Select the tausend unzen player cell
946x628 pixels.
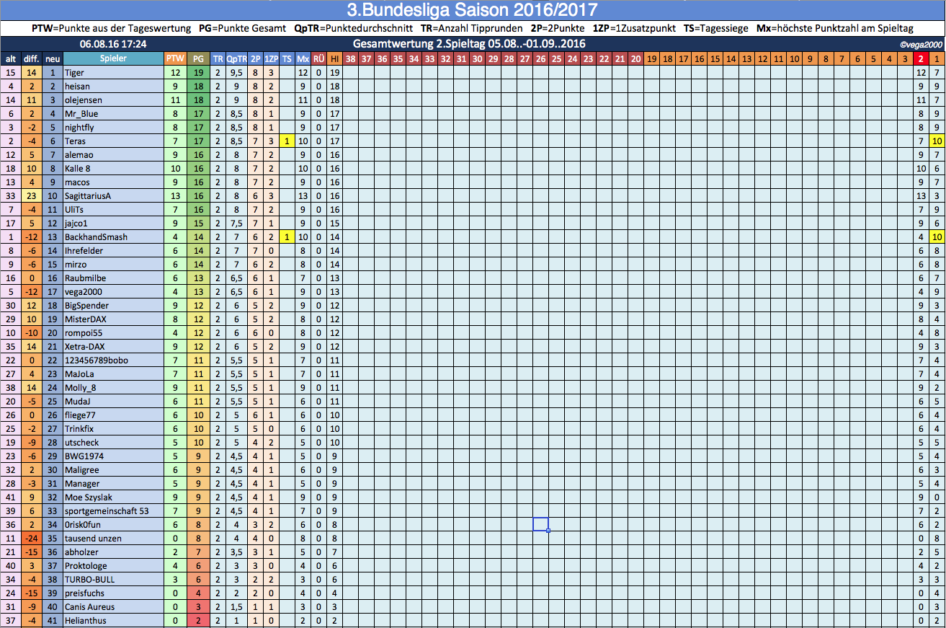pos(113,538)
